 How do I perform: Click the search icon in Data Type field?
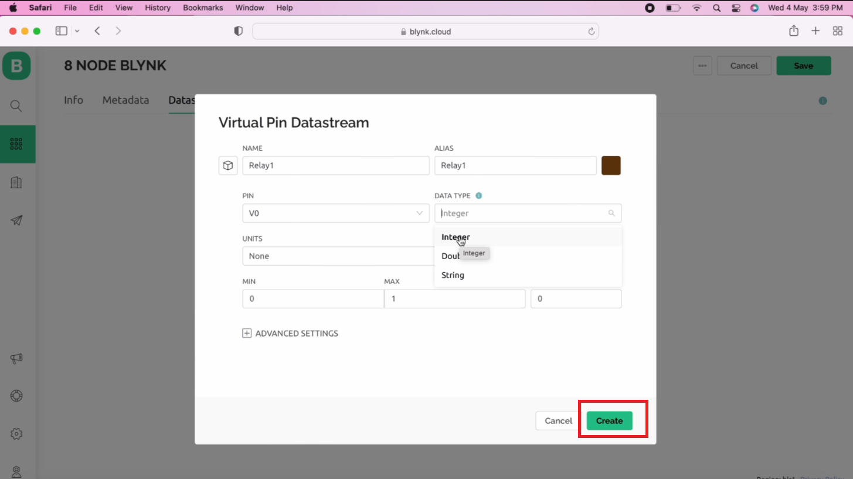[611, 213]
